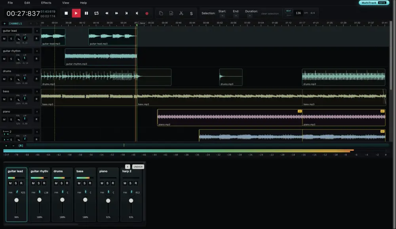Remove the bass track with its X
Image resolution: width=396 pixels, height=229 pixels.
(x=37, y=92)
